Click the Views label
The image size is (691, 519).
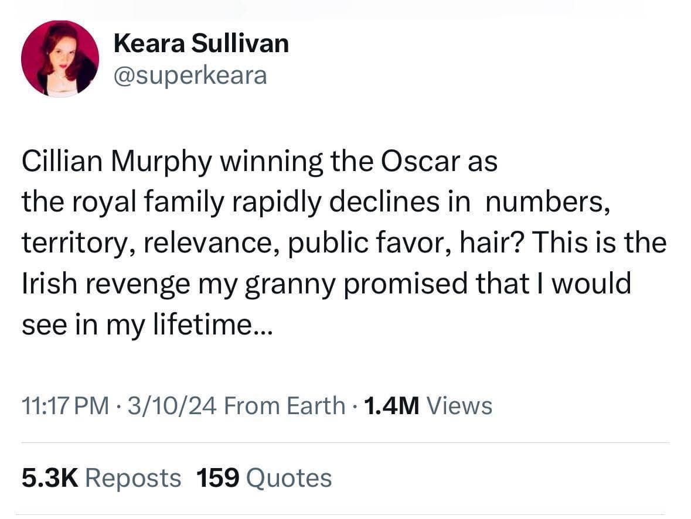[459, 405]
